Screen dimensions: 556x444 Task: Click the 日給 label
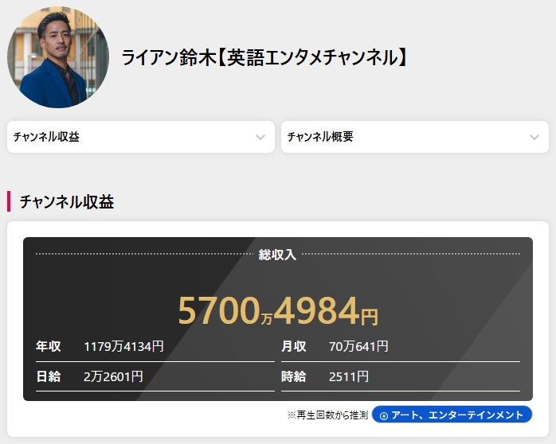tap(48, 376)
